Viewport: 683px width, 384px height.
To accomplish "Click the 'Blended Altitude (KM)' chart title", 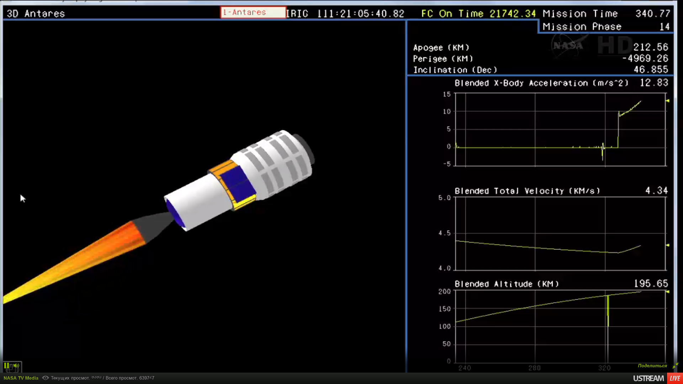I will coord(507,284).
